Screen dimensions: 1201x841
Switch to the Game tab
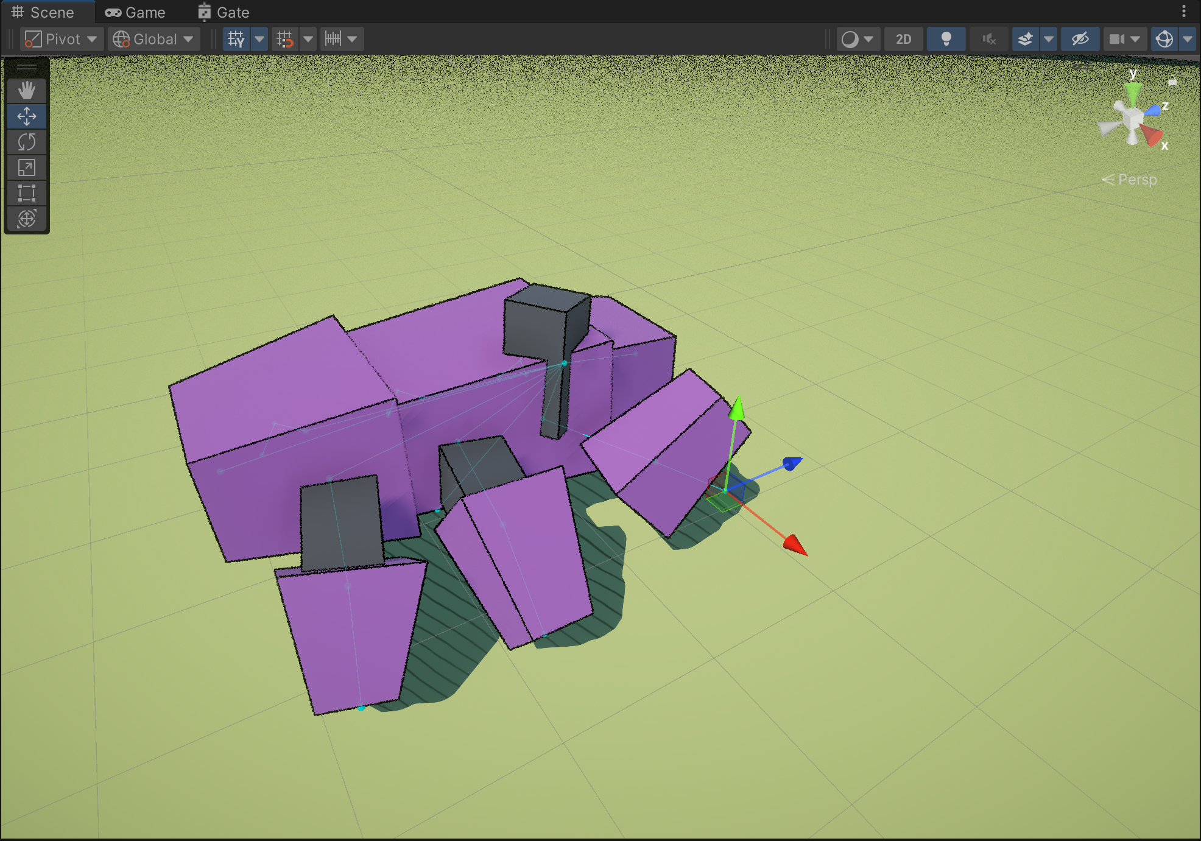[135, 12]
